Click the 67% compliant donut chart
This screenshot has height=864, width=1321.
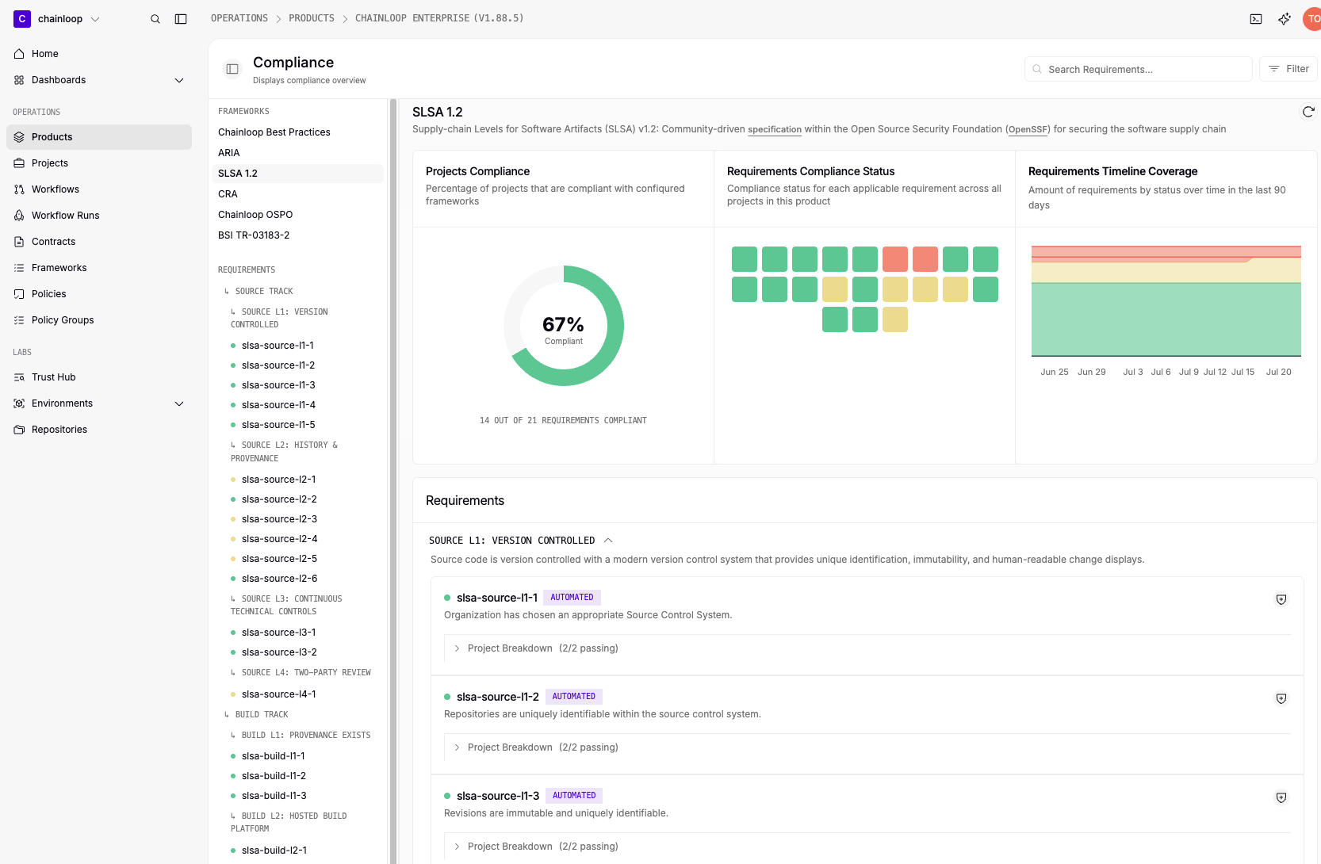564,326
